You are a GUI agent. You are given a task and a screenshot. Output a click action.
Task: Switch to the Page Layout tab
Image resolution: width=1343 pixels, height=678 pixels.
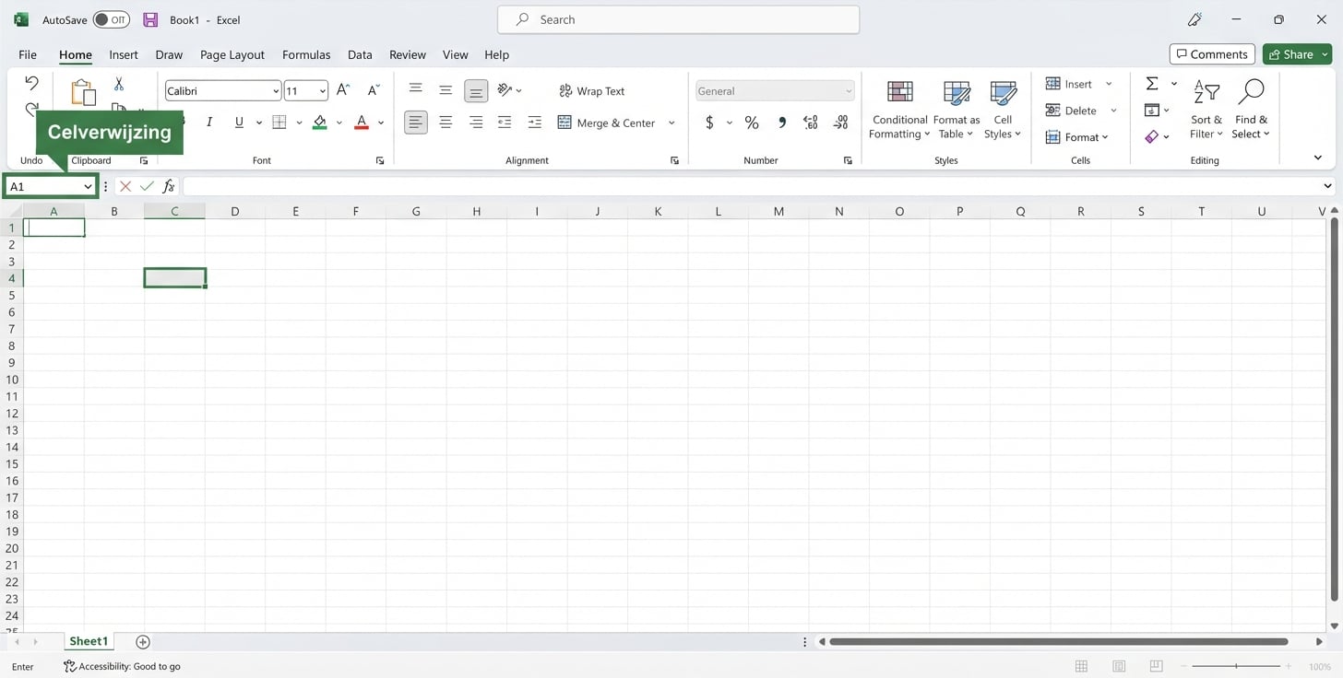pyautogui.click(x=232, y=54)
